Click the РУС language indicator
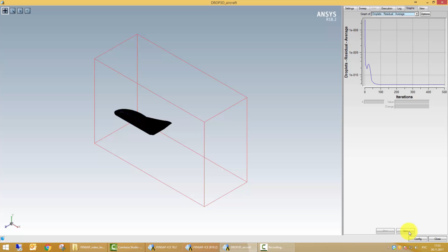The image size is (448, 252). tap(424, 248)
